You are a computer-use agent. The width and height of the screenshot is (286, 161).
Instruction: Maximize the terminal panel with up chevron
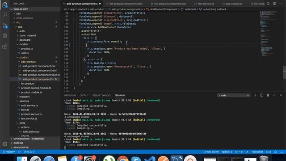pos(274,95)
